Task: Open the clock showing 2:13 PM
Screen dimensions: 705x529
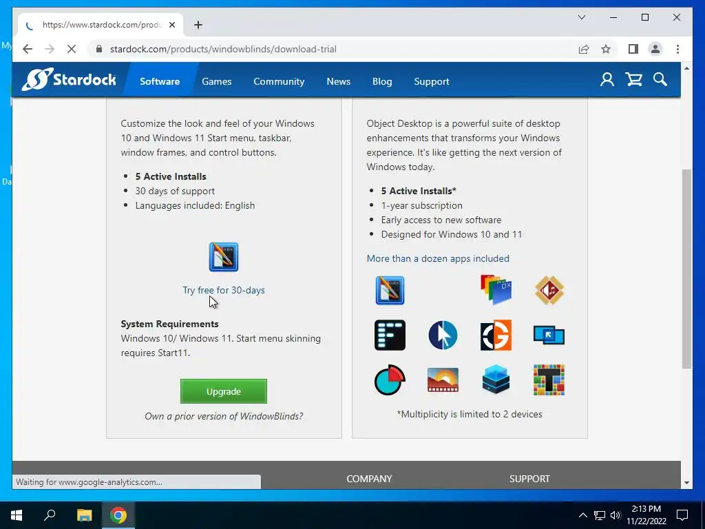Action: (646, 515)
